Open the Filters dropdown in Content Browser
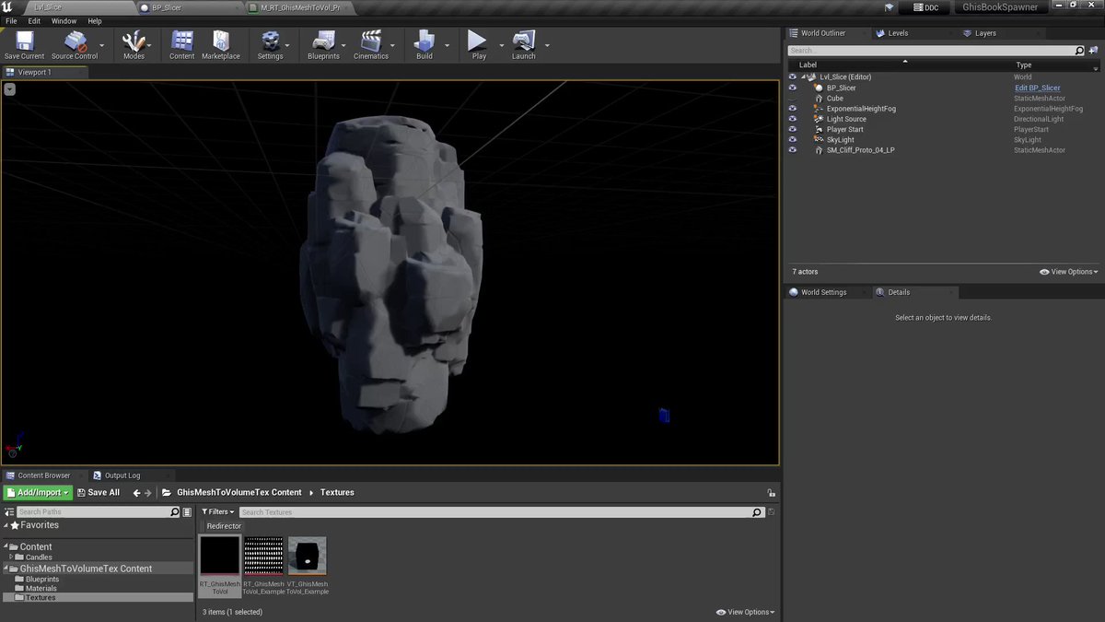 click(216, 512)
